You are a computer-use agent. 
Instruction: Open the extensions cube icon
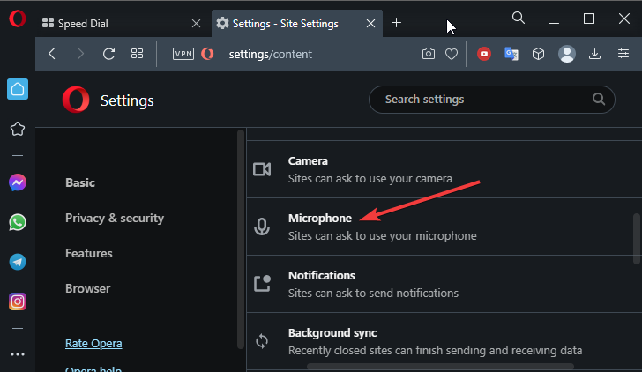tap(538, 54)
